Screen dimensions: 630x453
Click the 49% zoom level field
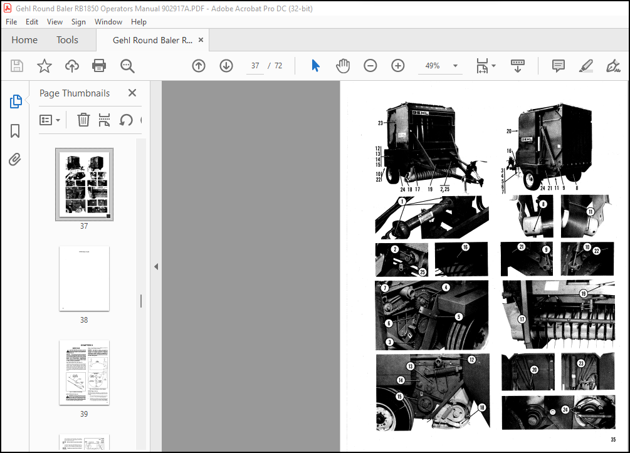tap(433, 66)
